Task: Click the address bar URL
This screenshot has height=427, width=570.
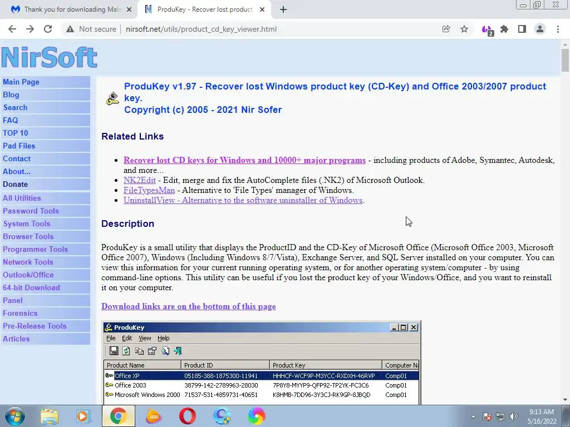Action: [201, 29]
